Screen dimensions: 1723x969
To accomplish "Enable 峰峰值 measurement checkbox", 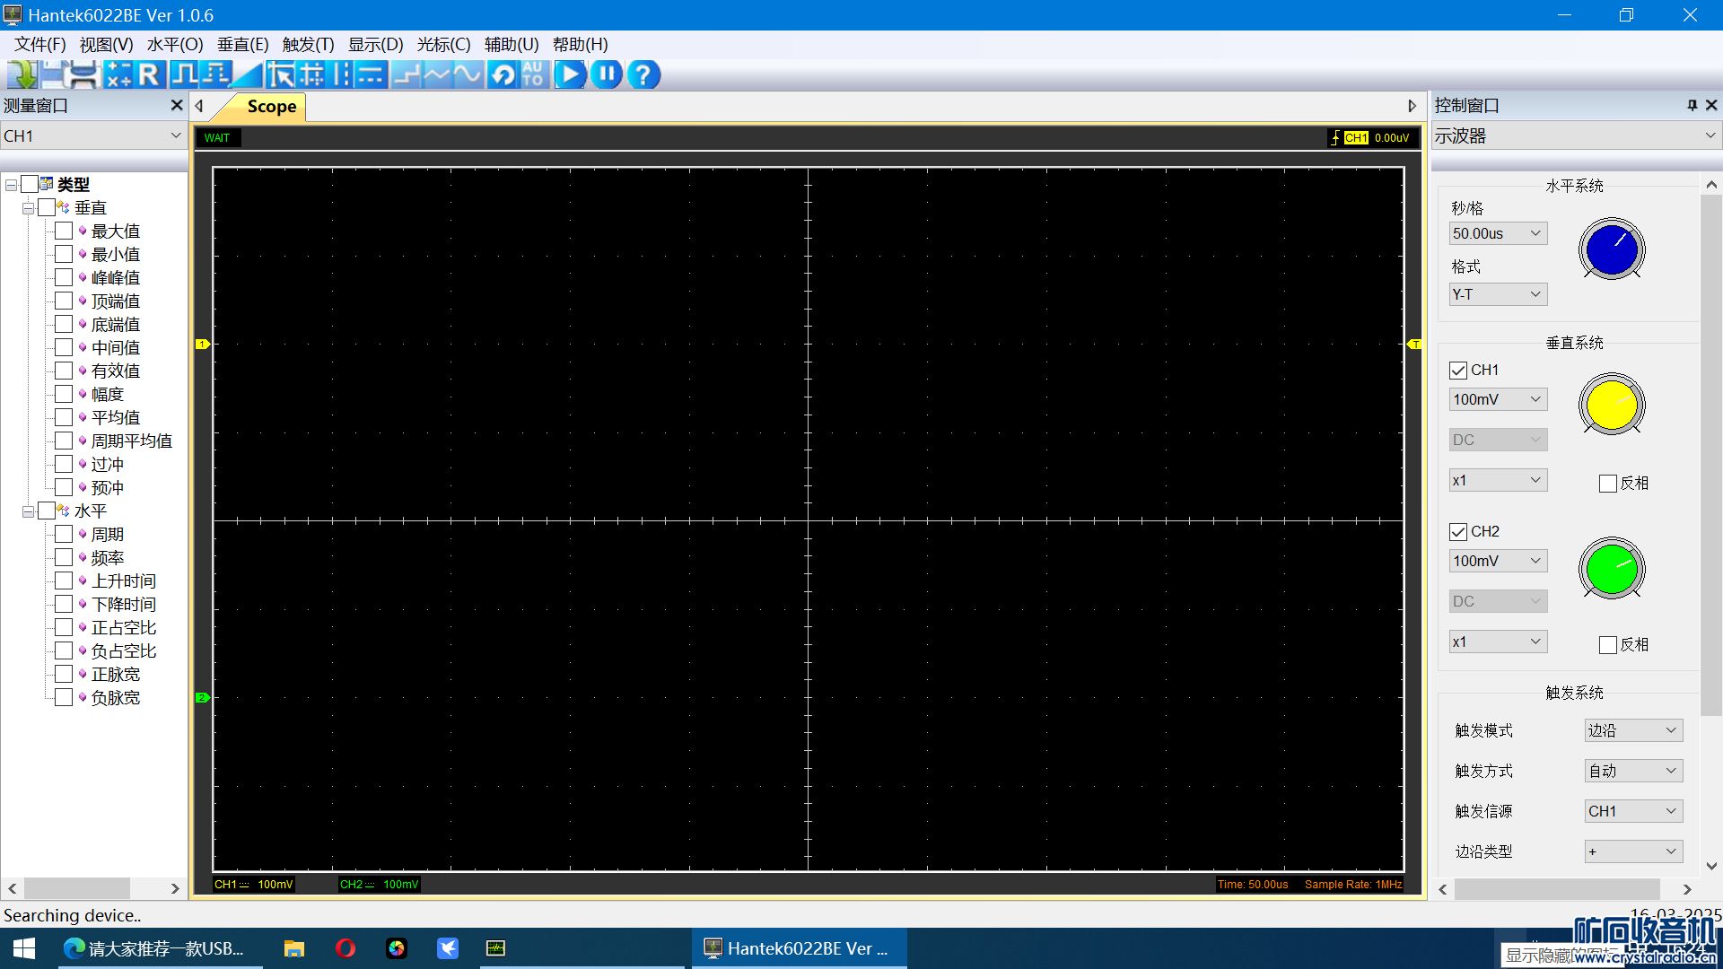I will [64, 278].
